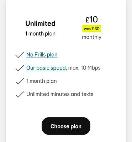This screenshot has width=132, height=142.
Task: Click the word 'Choose' on the black button
Action: (x=60, y=126)
